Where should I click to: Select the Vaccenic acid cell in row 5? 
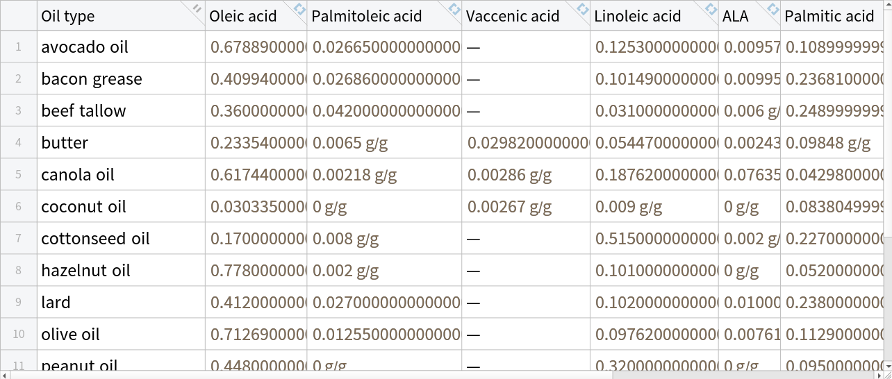coord(525,175)
